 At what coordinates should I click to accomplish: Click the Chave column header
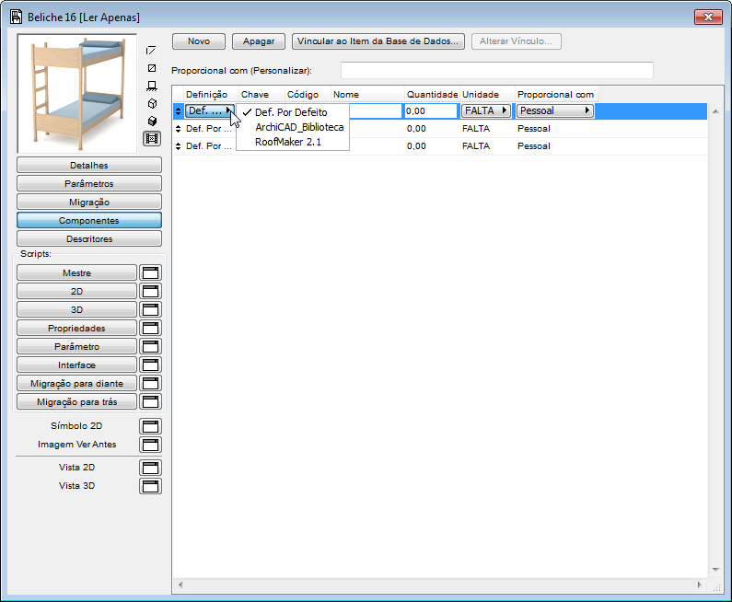pos(261,94)
